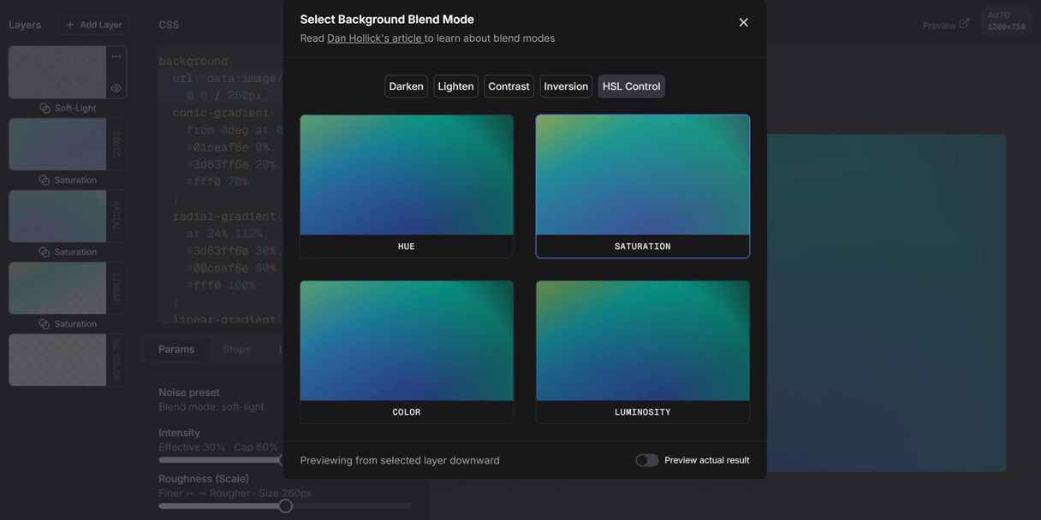The height and width of the screenshot is (520, 1041).
Task: Toggle visibility of the top noise layer
Action: click(116, 87)
